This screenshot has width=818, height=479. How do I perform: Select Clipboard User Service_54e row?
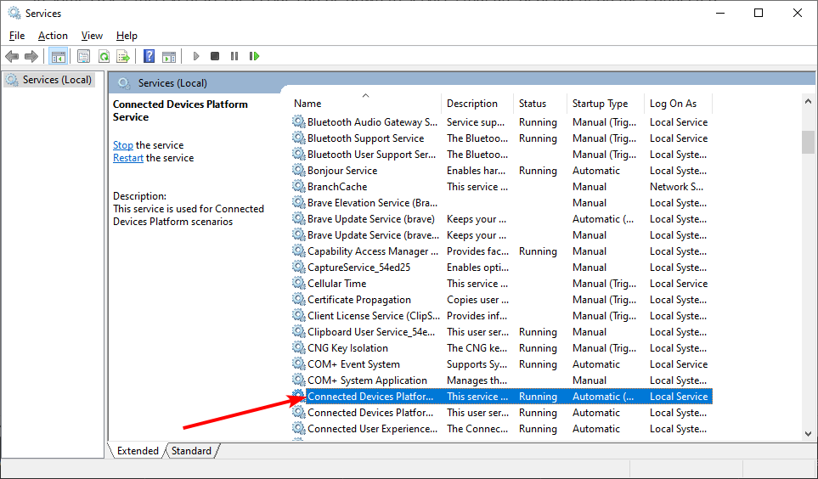point(501,332)
